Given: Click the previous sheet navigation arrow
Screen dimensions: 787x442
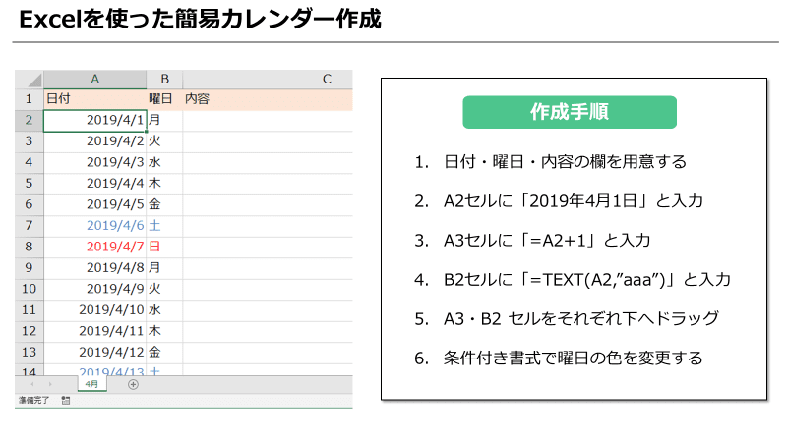Looking at the screenshot, I should [32, 384].
